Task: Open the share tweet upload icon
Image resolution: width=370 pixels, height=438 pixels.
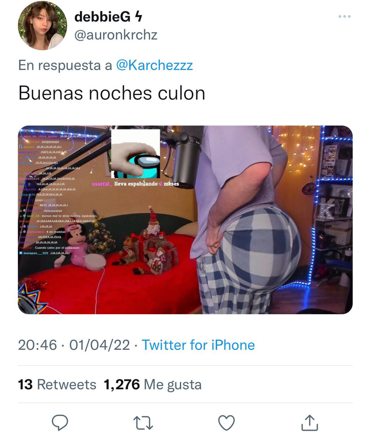Action: click(310, 422)
